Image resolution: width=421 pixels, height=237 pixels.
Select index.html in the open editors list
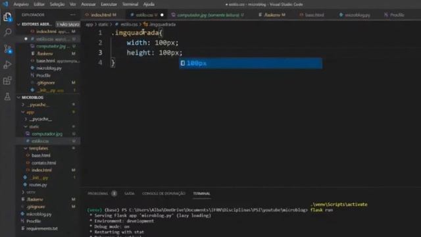pos(46,32)
